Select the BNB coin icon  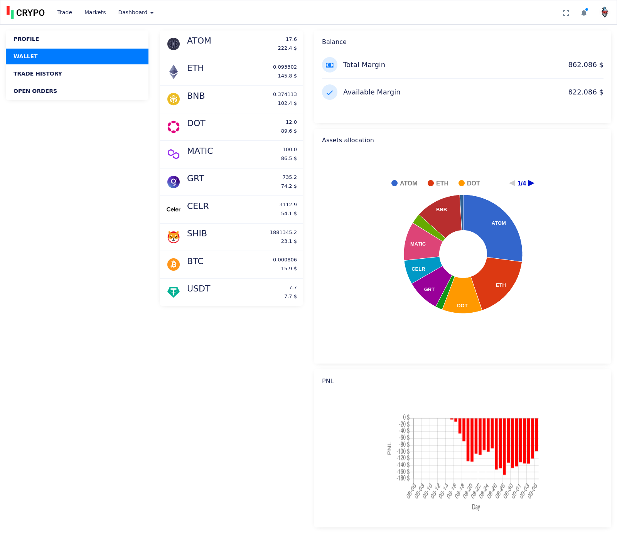174,99
